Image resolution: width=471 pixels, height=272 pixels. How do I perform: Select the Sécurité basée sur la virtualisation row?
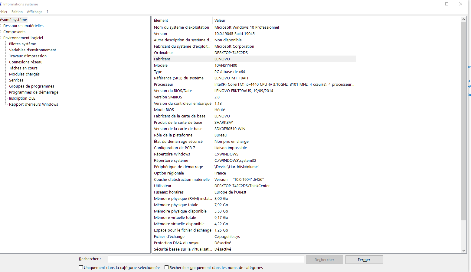tap(254, 249)
